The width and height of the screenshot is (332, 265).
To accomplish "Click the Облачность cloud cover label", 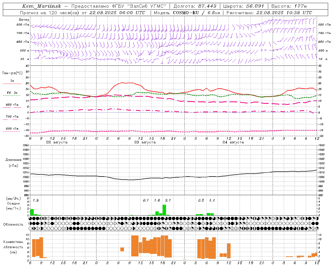I will (x=13, y=225).
